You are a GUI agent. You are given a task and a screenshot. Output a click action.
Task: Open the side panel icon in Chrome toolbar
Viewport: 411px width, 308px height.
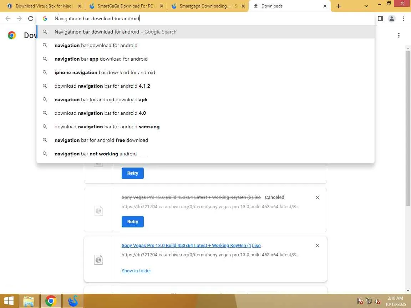click(x=380, y=18)
